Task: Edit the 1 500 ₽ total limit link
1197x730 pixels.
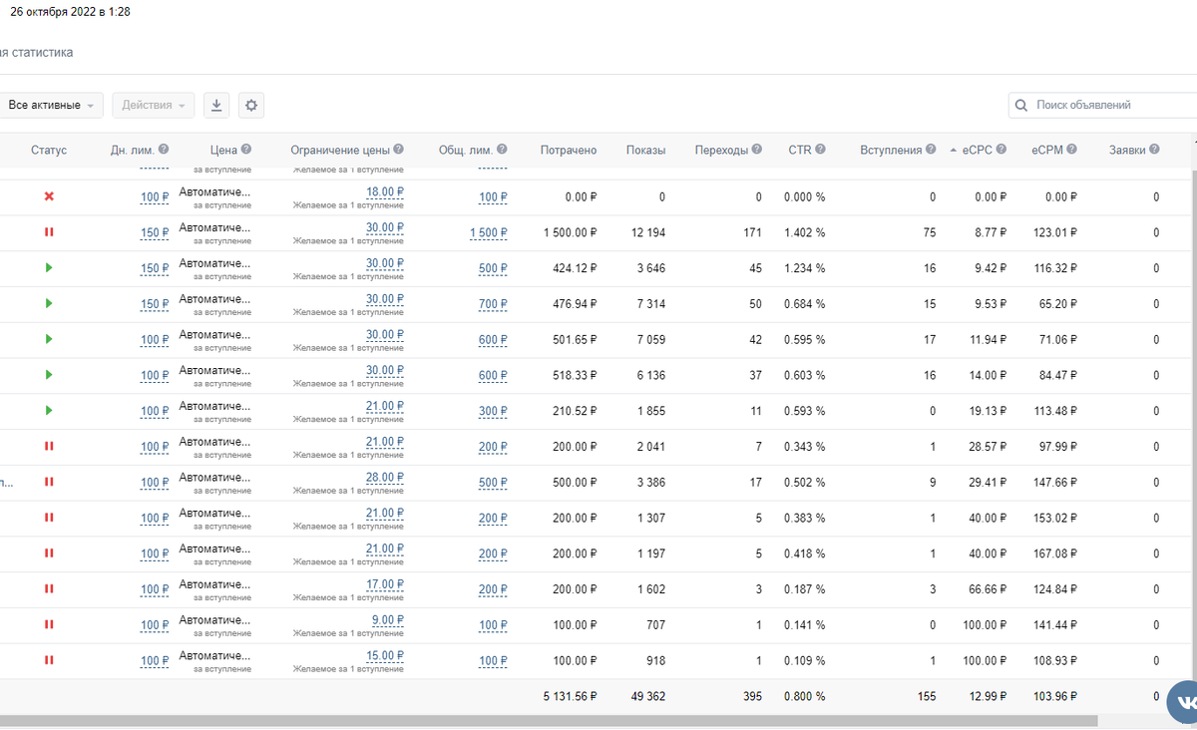Action: (489, 233)
